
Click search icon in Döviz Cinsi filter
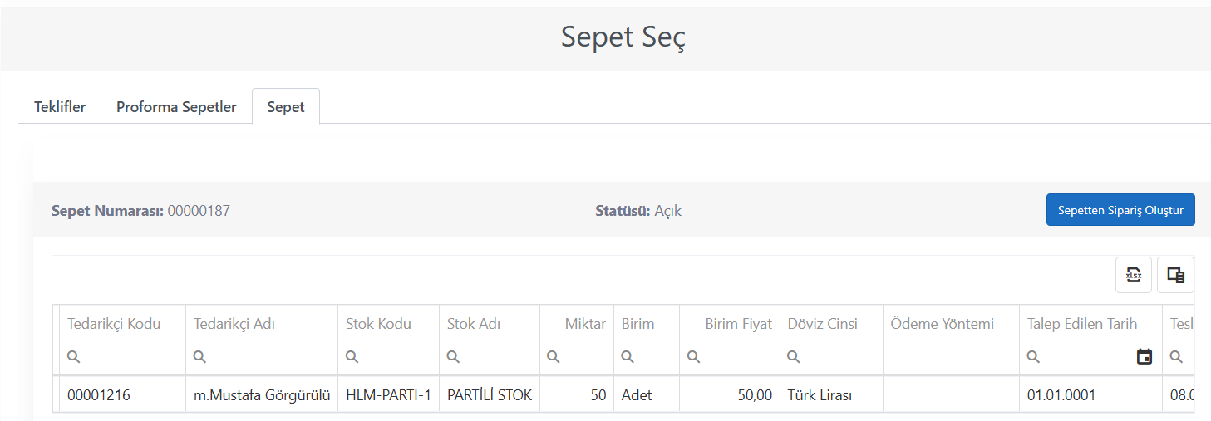click(x=794, y=357)
